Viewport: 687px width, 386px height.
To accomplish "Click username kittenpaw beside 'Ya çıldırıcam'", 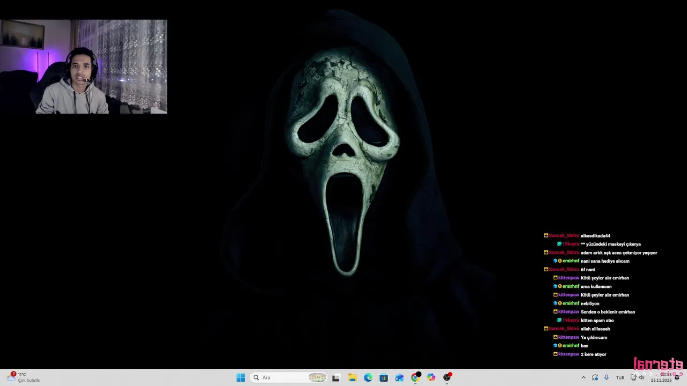I will pyautogui.click(x=568, y=338).
